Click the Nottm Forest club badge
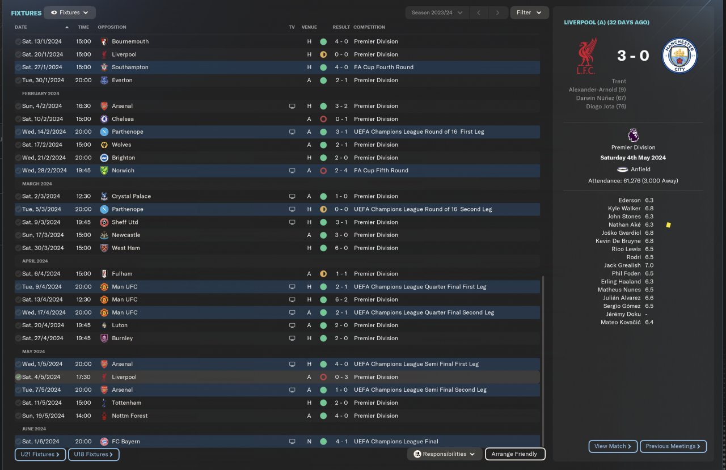726x470 pixels. pos(104,416)
